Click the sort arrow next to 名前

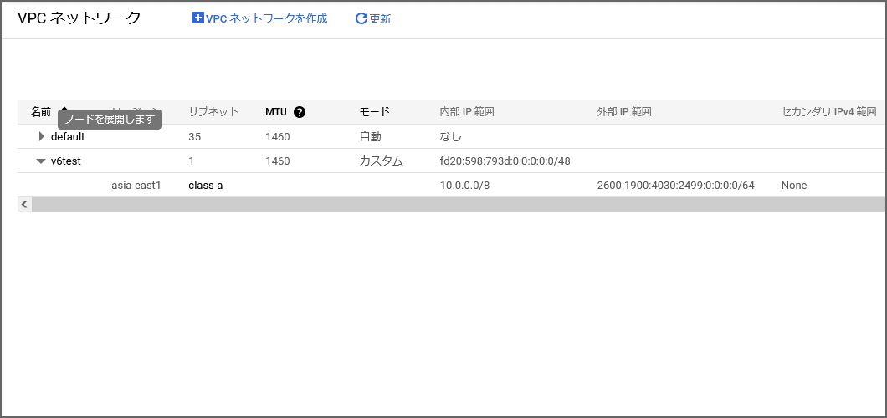tap(64, 110)
